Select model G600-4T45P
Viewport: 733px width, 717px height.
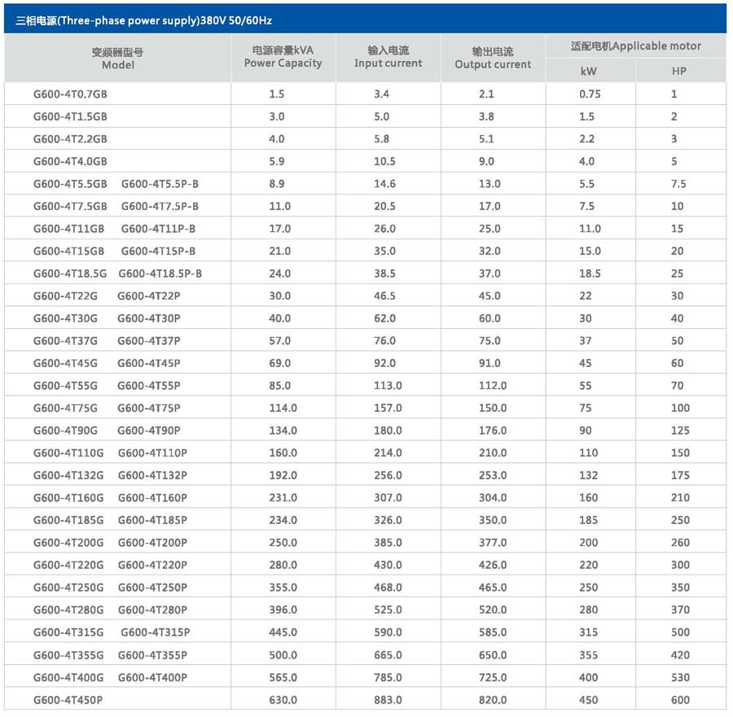(x=149, y=363)
